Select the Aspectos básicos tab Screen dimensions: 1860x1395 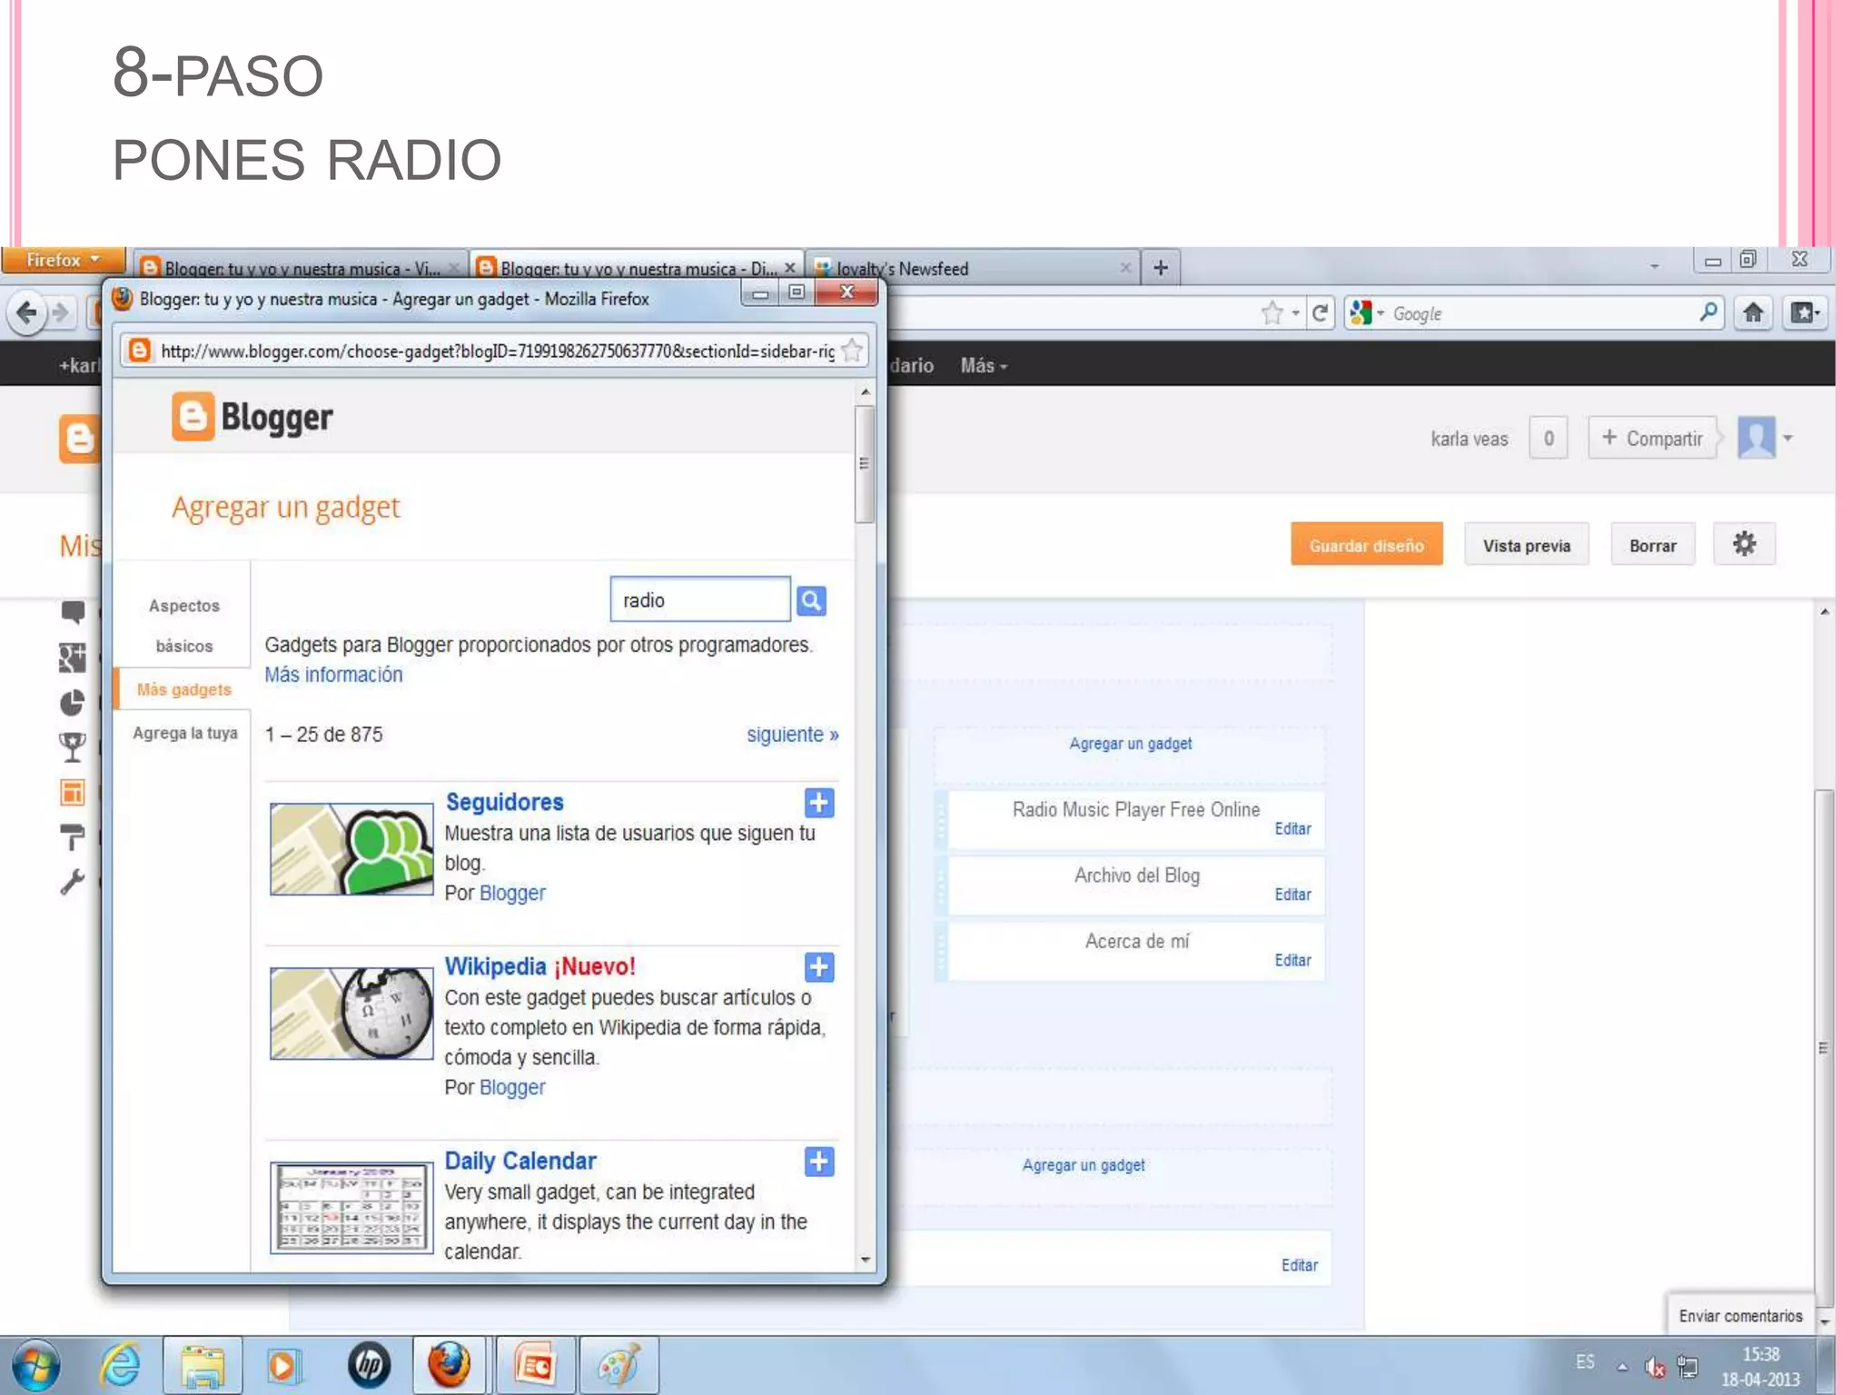[183, 625]
